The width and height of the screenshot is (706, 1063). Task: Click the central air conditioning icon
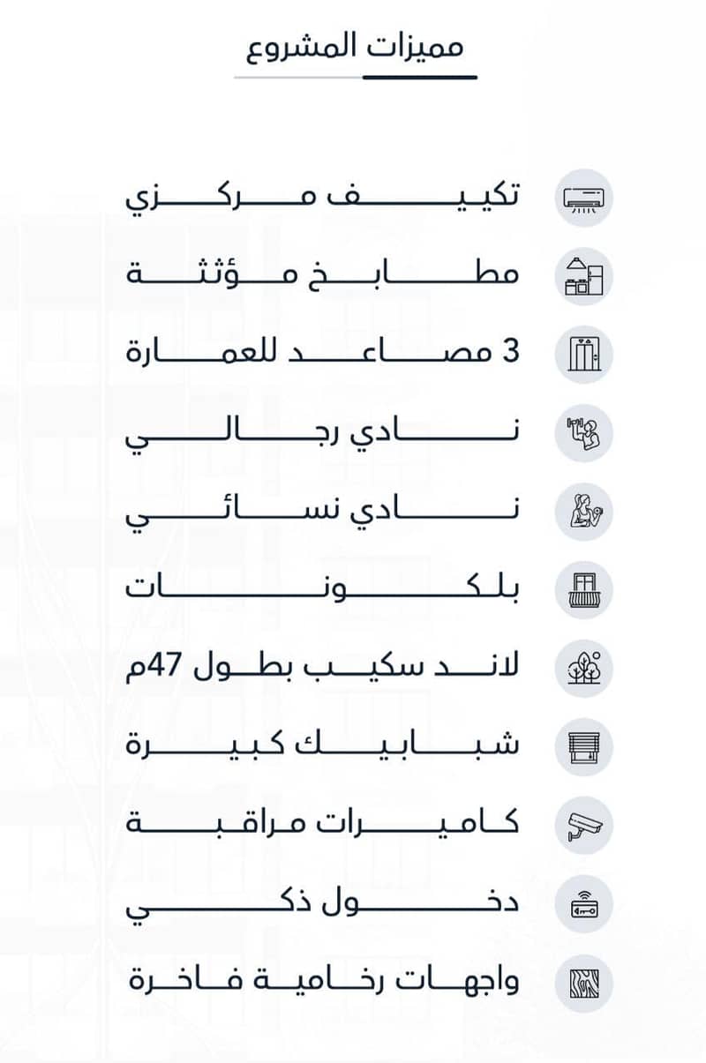584,198
